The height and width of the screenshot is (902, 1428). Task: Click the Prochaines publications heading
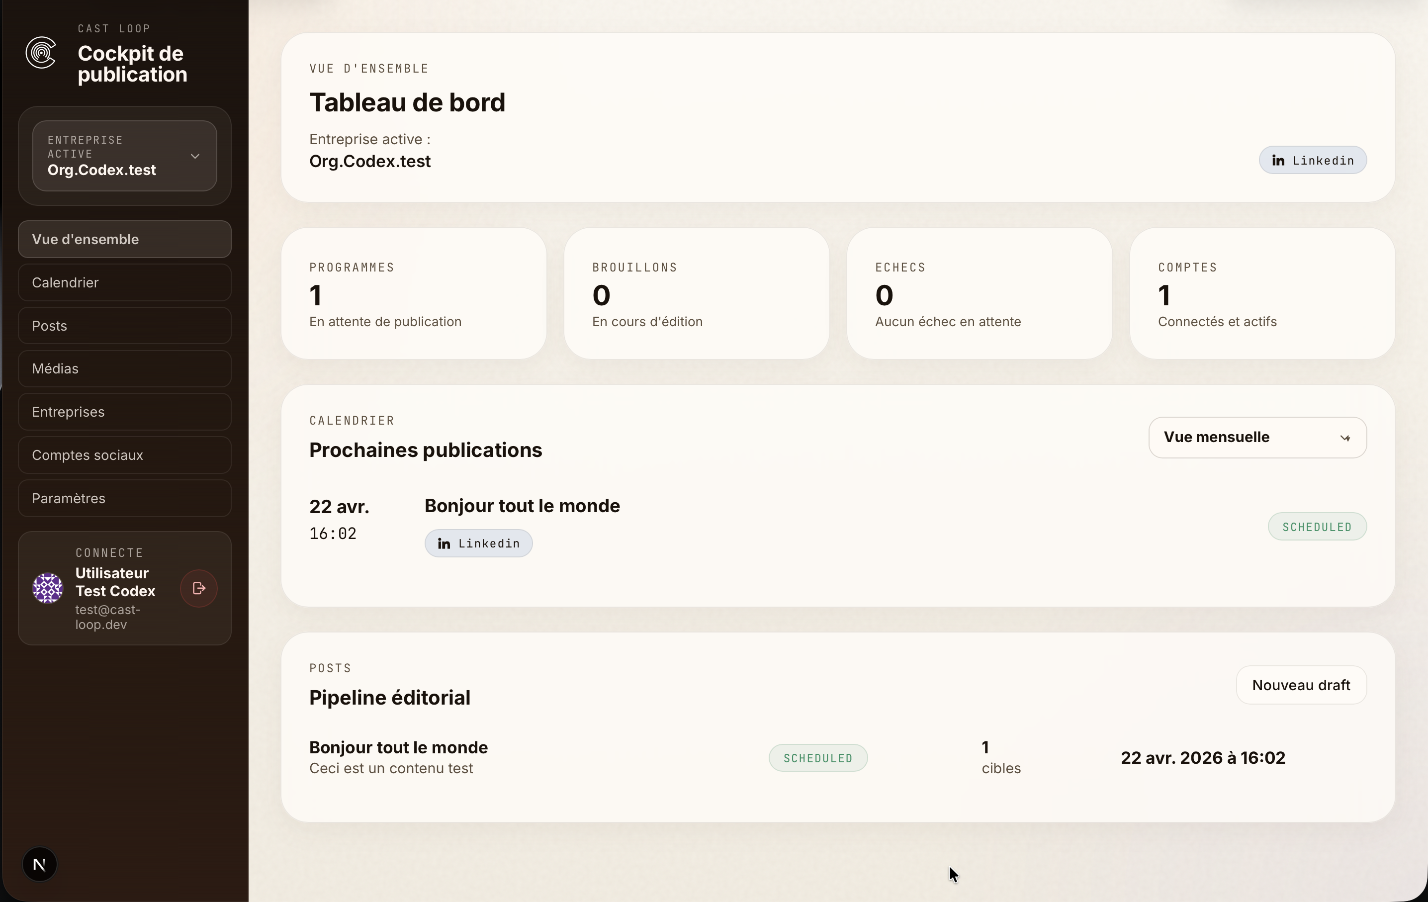(x=426, y=450)
